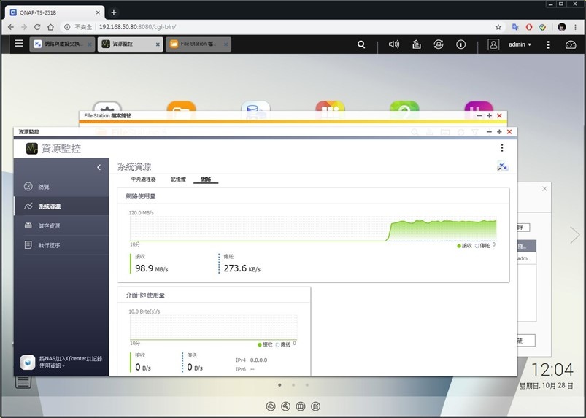586x418 pixels.
Task: Expand the admin user dropdown
Action: tap(520, 44)
